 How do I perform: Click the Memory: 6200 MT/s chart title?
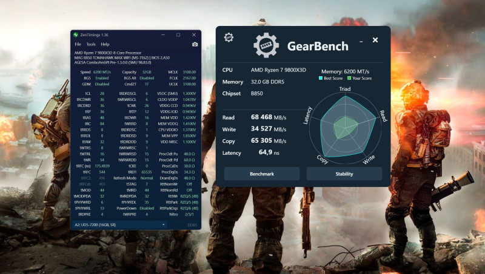pos(345,71)
